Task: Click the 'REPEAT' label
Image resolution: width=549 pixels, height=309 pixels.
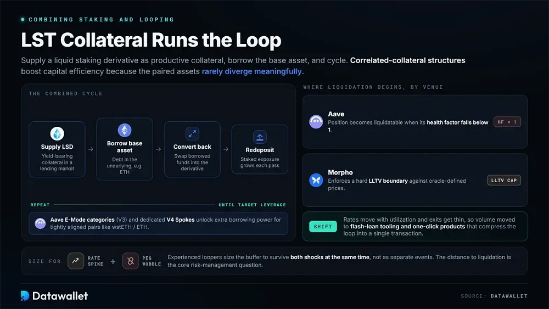Action: 40,205
